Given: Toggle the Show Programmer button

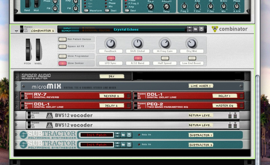Looking at the screenshot, I should pos(63,56).
